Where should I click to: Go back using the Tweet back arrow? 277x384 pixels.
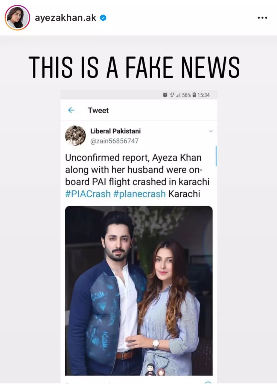[71, 110]
